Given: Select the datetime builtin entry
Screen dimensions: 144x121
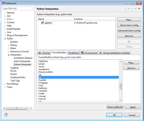Looking at the screenshot, I should coord(79,61).
